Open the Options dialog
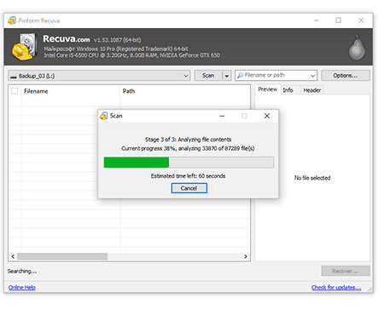Viewport: 384px width, 309px height. coord(346,76)
